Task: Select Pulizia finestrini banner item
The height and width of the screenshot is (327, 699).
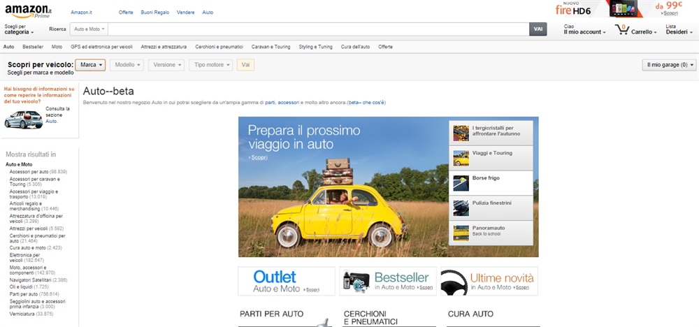Action: pos(491,208)
